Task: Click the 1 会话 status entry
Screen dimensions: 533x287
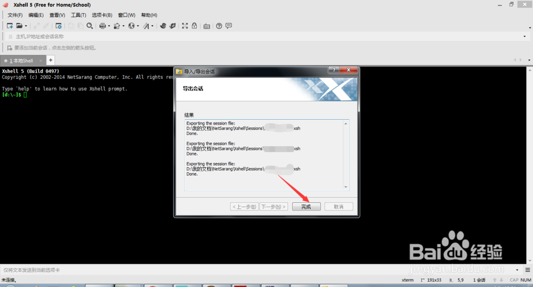Action: tap(479, 280)
